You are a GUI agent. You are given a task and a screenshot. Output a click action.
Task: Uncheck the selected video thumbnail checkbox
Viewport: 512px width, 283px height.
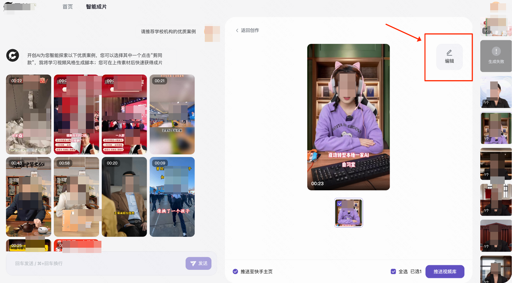coord(339,204)
